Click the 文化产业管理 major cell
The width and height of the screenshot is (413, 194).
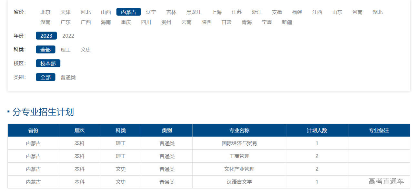click(239, 169)
